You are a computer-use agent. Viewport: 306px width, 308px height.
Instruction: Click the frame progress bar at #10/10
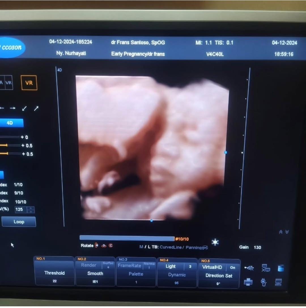pyautogui.click(x=127, y=238)
